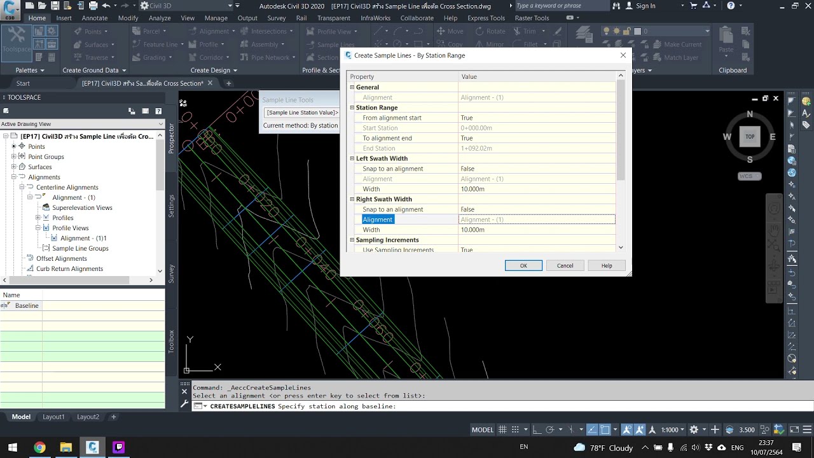This screenshot has height=458, width=814.
Task: Click Help button in the dialog
Action: click(607, 265)
